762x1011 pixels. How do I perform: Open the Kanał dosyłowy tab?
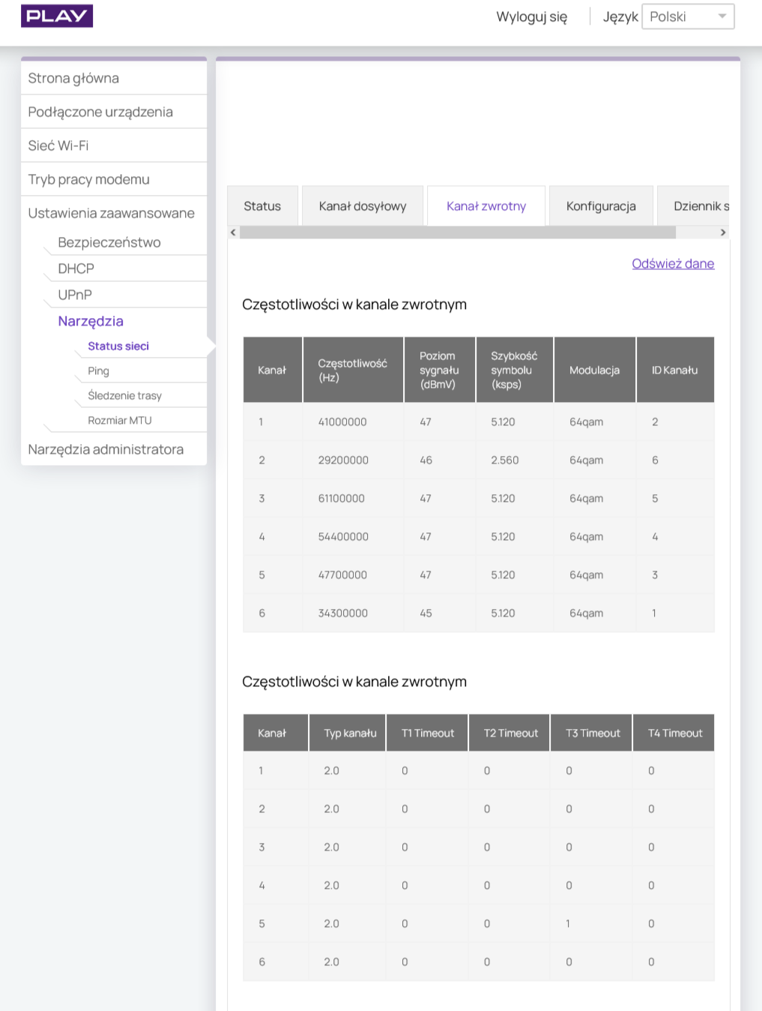point(363,206)
